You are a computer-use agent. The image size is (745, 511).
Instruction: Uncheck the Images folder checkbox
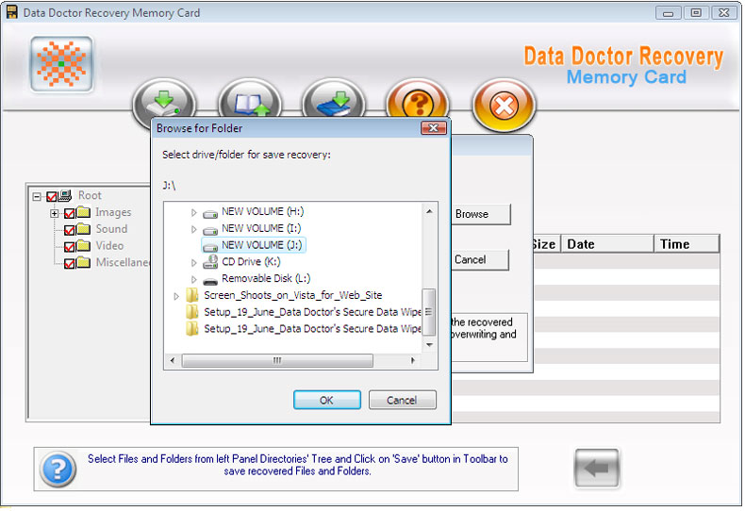click(x=70, y=213)
